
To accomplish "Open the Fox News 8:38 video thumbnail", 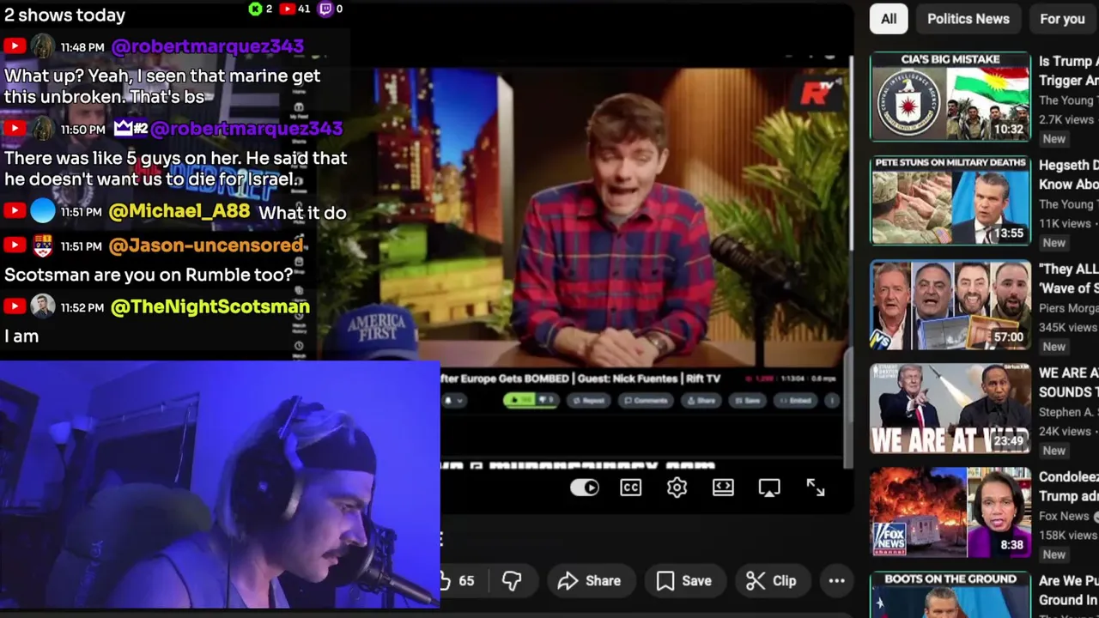I will click(950, 512).
